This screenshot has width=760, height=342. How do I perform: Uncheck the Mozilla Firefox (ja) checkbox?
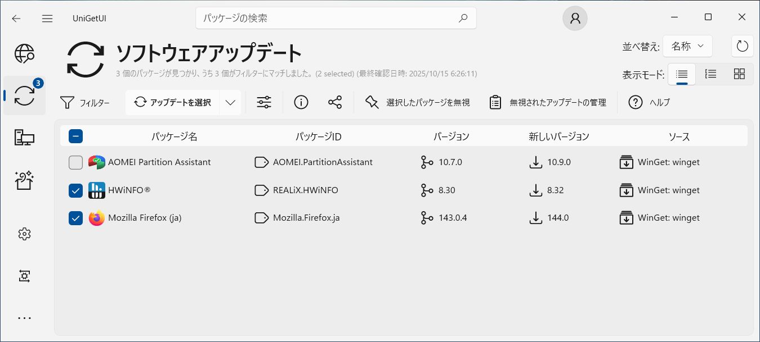click(x=75, y=218)
